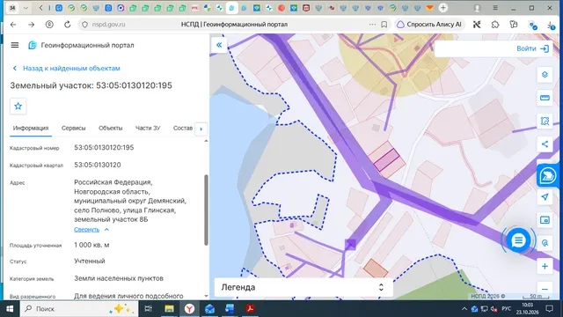Open the tab list dropdown chevron
Image resolution: width=563 pixels, height=317 pixels.
pos(26,8)
